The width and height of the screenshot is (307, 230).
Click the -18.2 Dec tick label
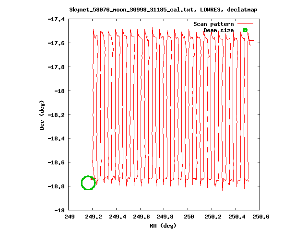(56, 115)
